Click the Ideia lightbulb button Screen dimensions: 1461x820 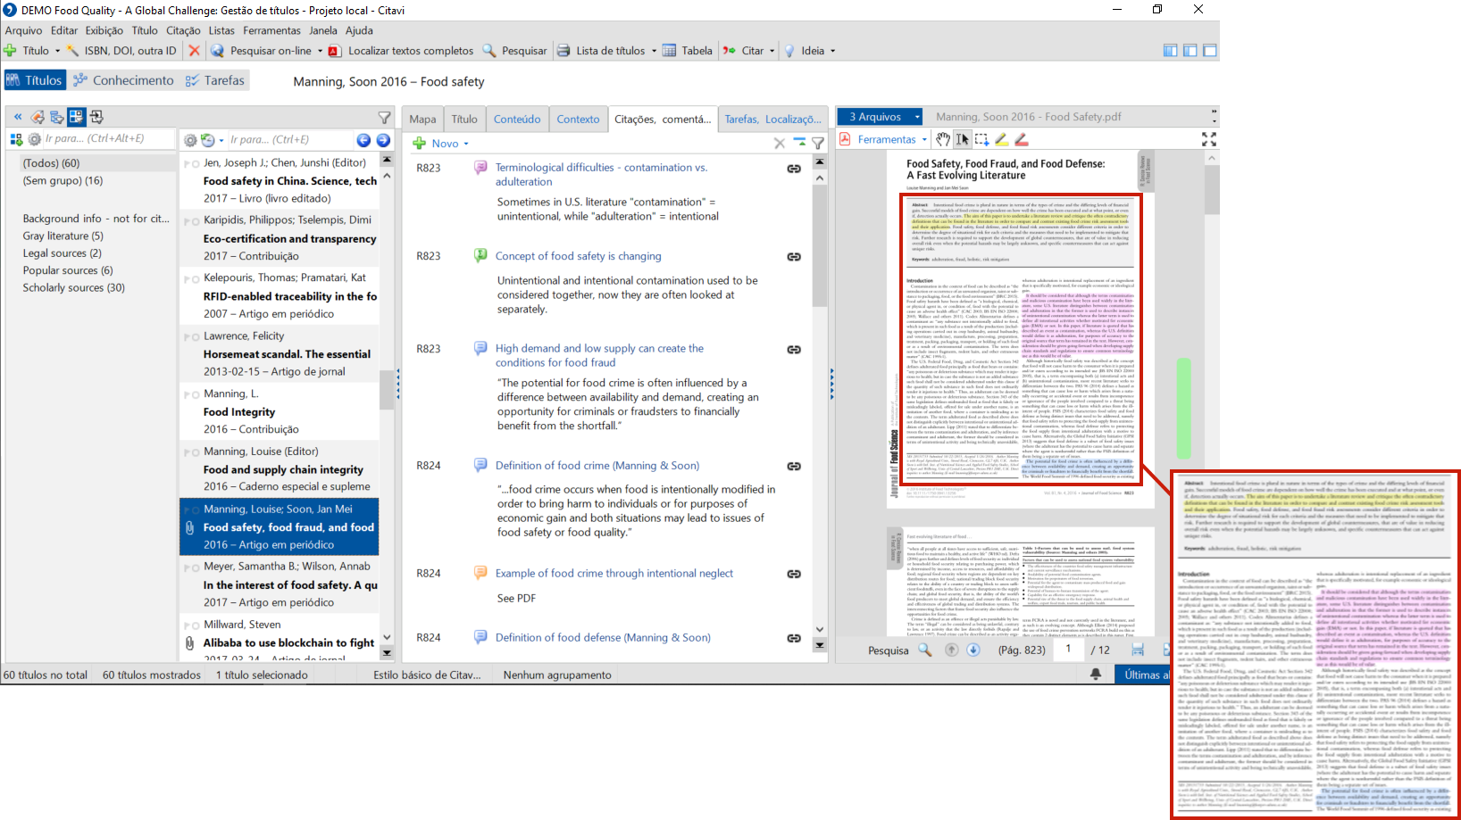(804, 51)
